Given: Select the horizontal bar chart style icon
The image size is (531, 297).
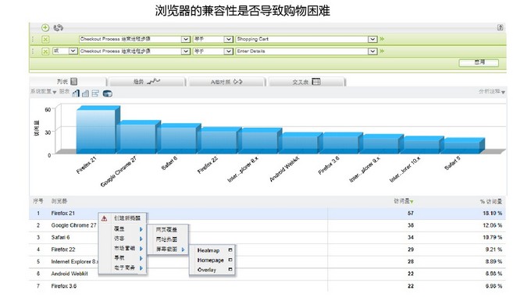Looking at the screenshot, I should pos(95,94).
